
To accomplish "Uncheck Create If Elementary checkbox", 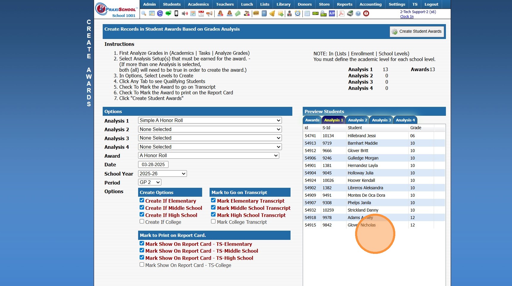I will pos(142,201).
